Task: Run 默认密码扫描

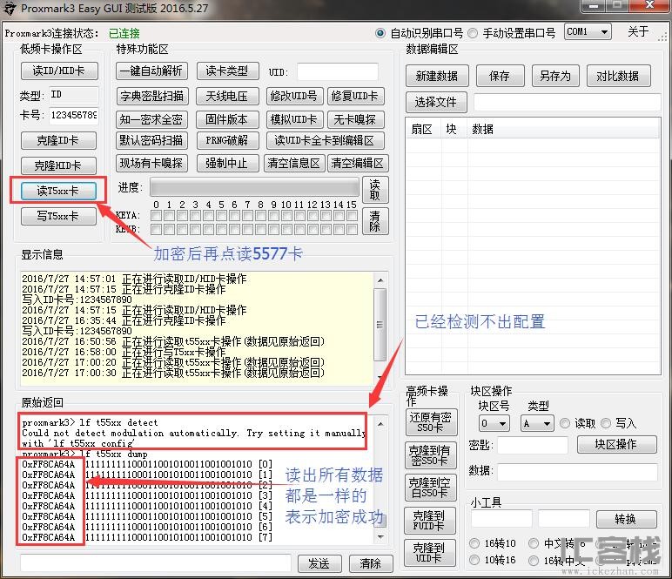Action: pos(151,140)
